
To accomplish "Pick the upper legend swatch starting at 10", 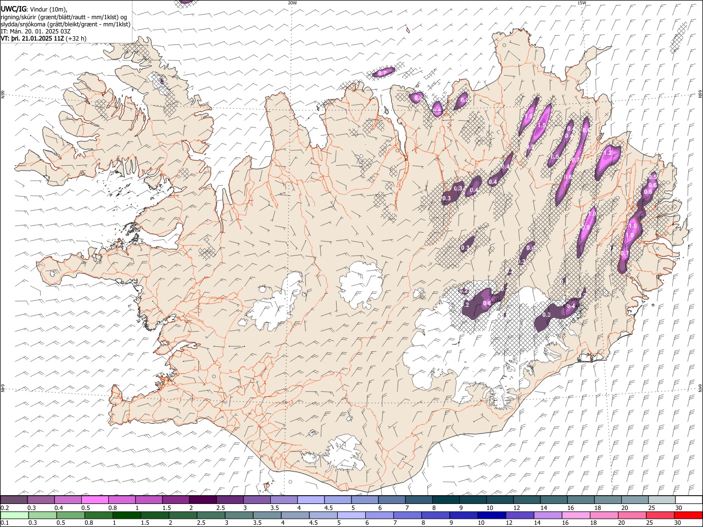I will coord(500,500).
